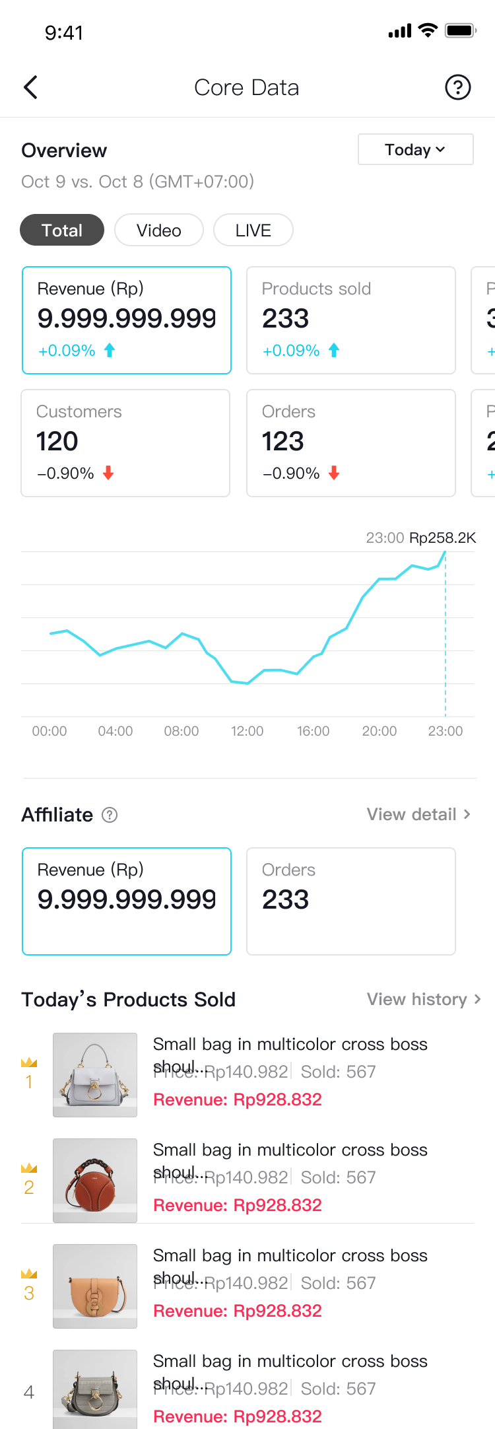Tap the rank 3 crown icon
This screenshot has width=495, height=1429.
point(29,1274)
